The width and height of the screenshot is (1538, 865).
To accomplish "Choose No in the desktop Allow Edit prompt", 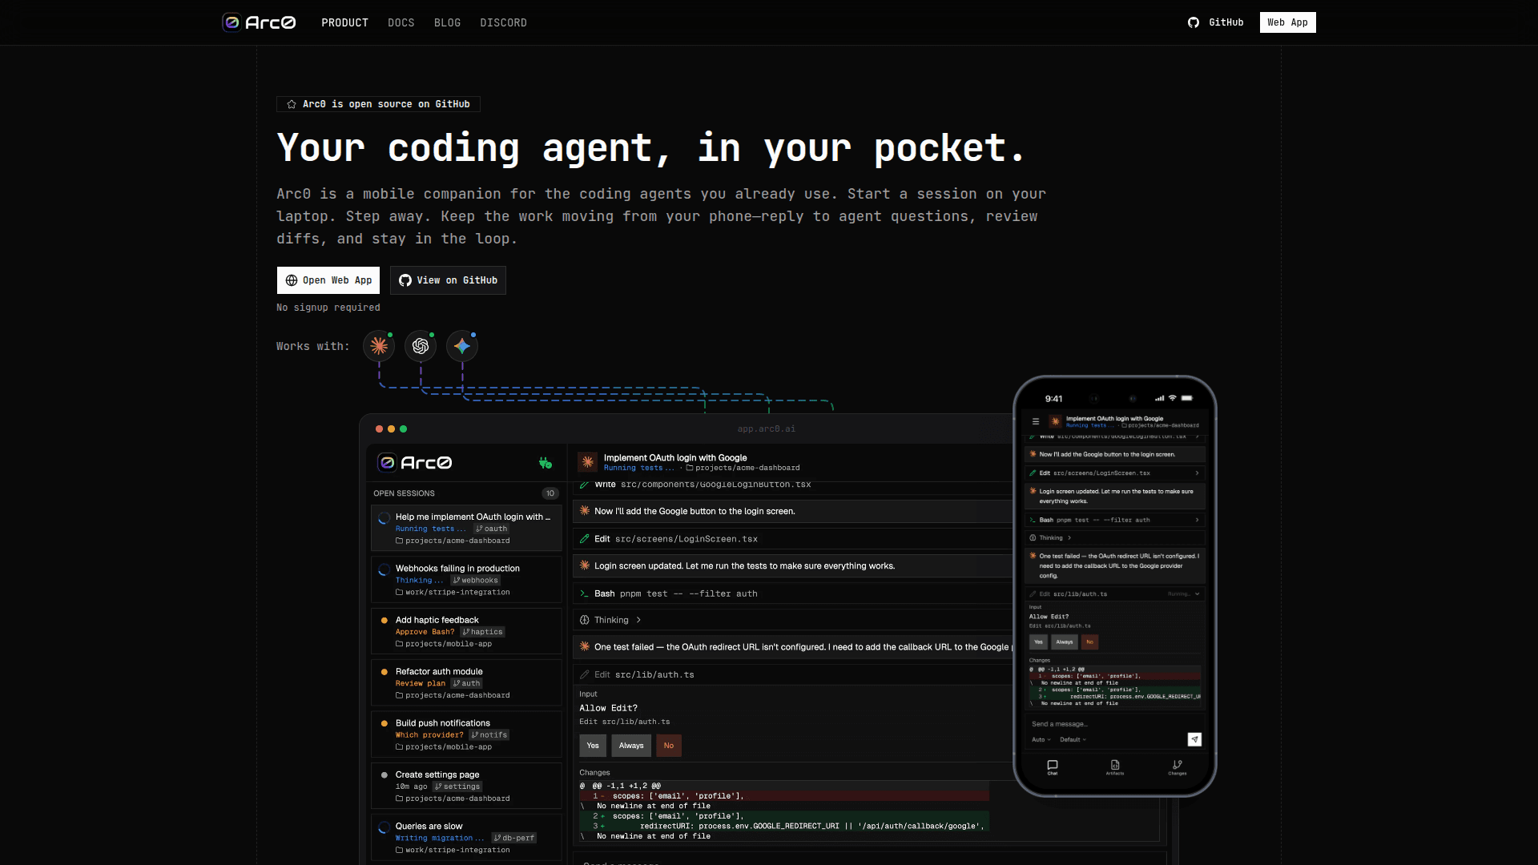I will tap(669, 746).
